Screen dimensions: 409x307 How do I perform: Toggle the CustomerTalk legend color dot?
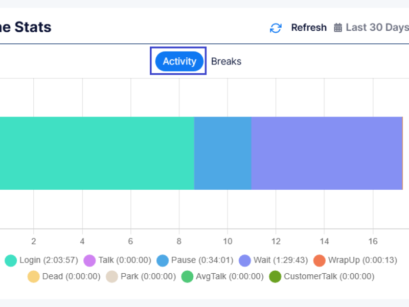(275, 277)
